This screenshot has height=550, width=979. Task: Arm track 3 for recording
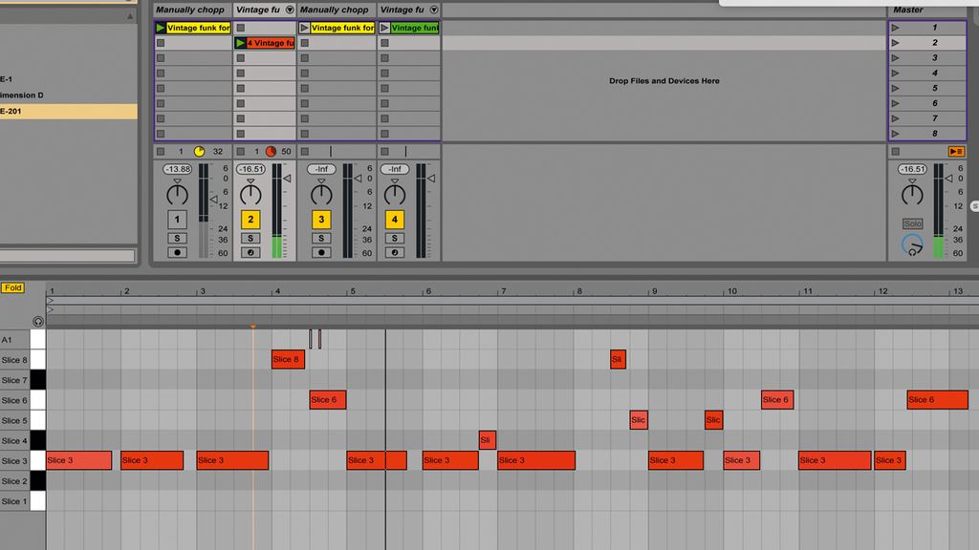pos(321,252)
